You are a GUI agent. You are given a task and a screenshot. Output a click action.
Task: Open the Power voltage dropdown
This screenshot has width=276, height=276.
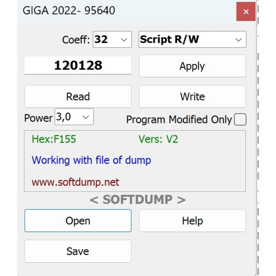tap(74, 117)
